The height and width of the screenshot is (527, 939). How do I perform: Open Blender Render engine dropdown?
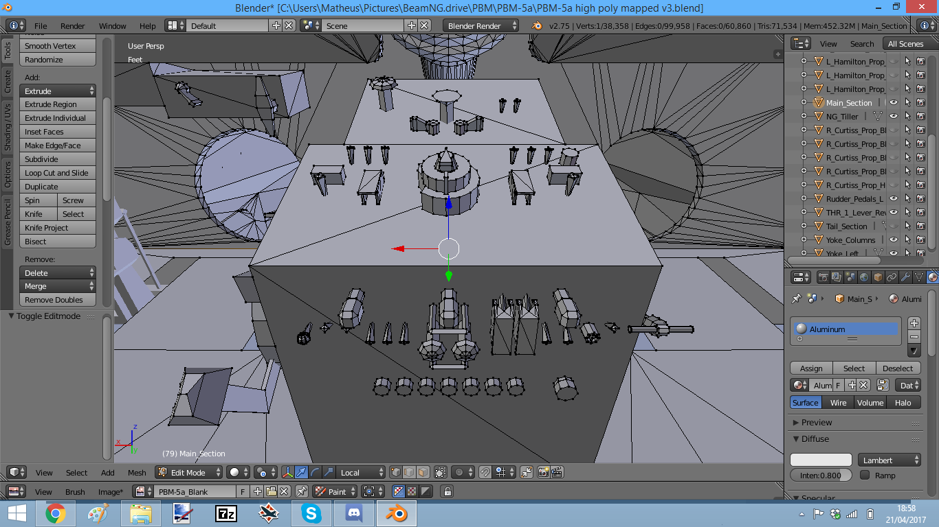481,25
